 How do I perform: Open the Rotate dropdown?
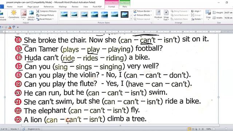pos(197,19)
